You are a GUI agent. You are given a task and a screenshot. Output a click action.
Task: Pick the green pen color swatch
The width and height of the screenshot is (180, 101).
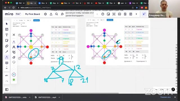(x=14, y=80)
